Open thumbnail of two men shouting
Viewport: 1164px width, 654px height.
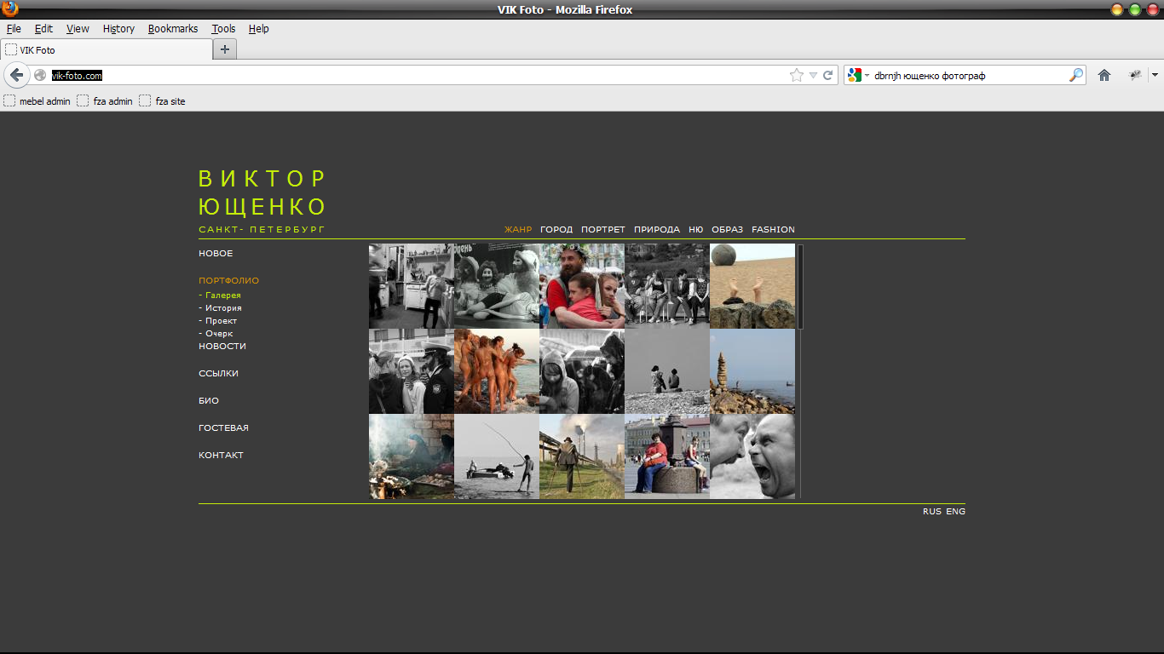(752, 456)
